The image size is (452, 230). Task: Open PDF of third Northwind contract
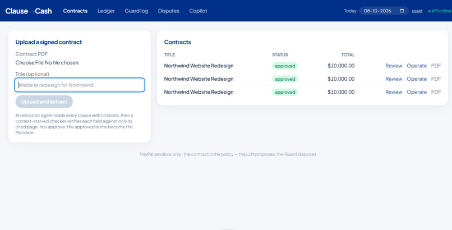pyautogui.click(x=436, y=92)
